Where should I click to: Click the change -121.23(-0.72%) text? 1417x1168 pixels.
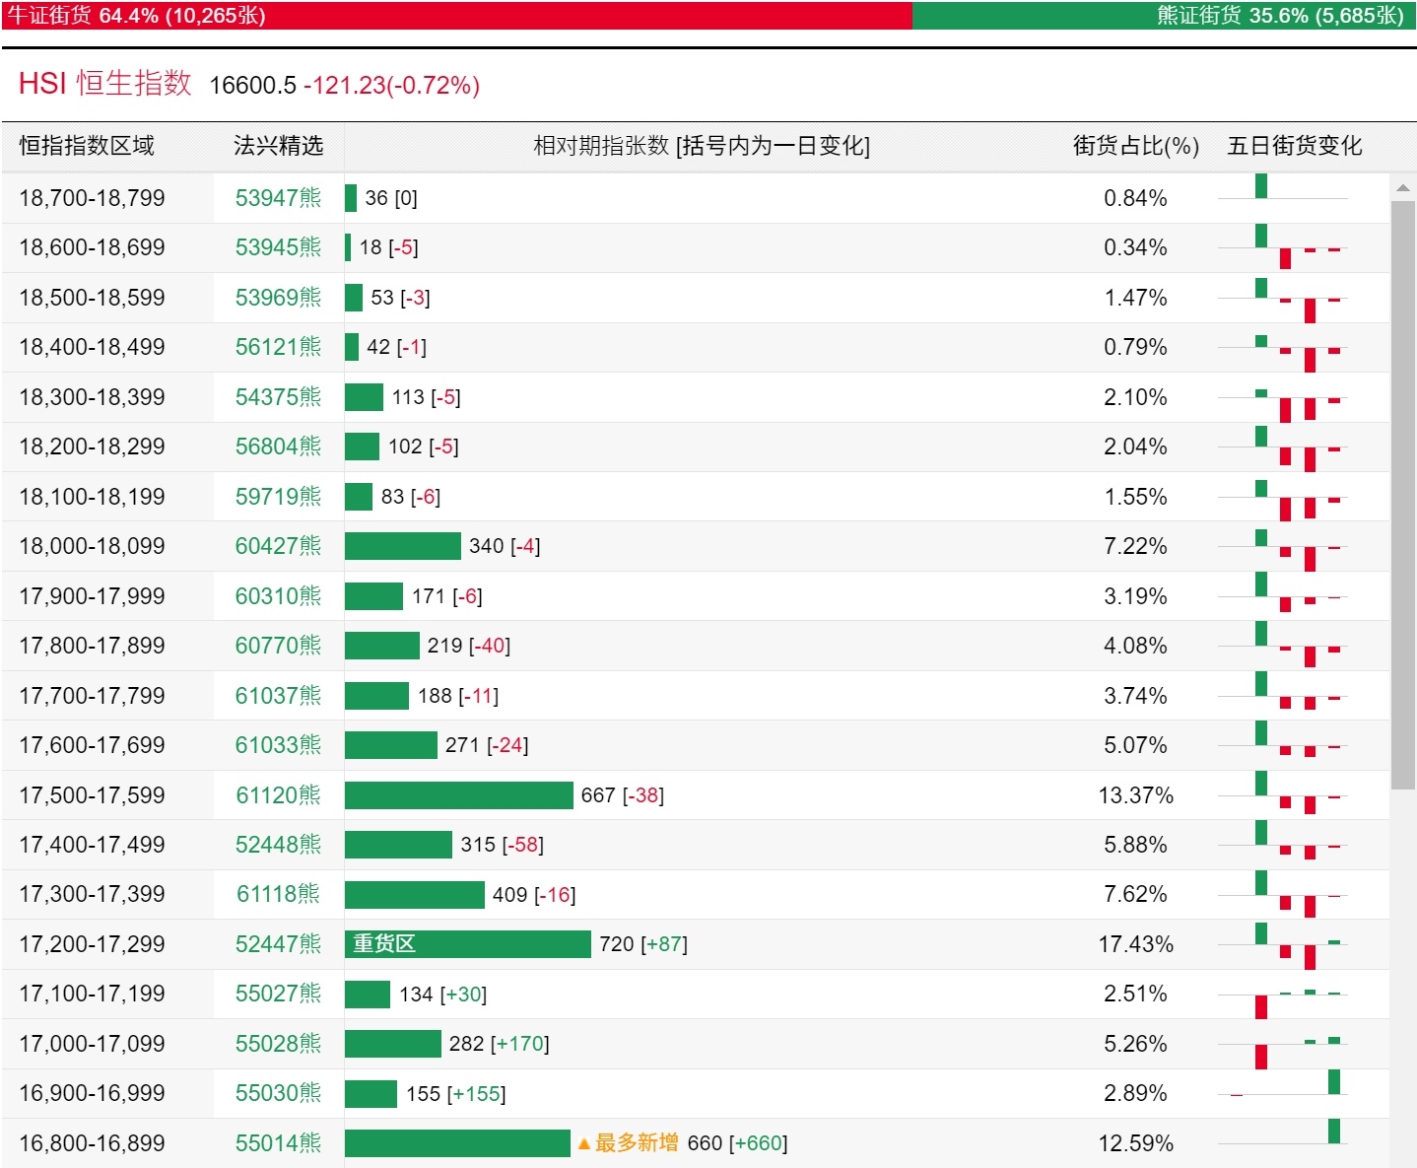tap(391, 85)
